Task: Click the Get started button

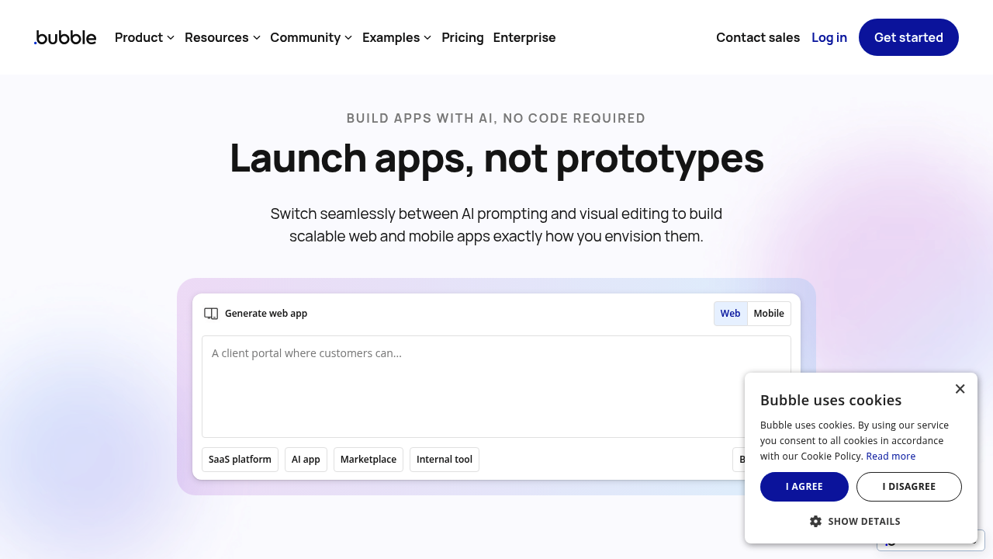Action: pyautogui.click(x=908, y=37)
